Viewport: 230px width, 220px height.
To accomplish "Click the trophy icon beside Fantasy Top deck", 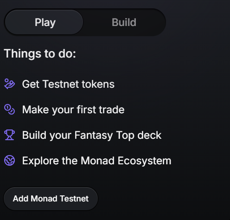I will pyautogui.click(x=9, y=135).
